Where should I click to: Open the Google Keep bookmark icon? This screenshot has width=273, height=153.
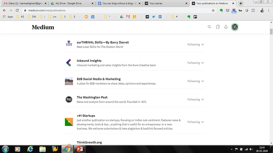click(x=134, y=17)
